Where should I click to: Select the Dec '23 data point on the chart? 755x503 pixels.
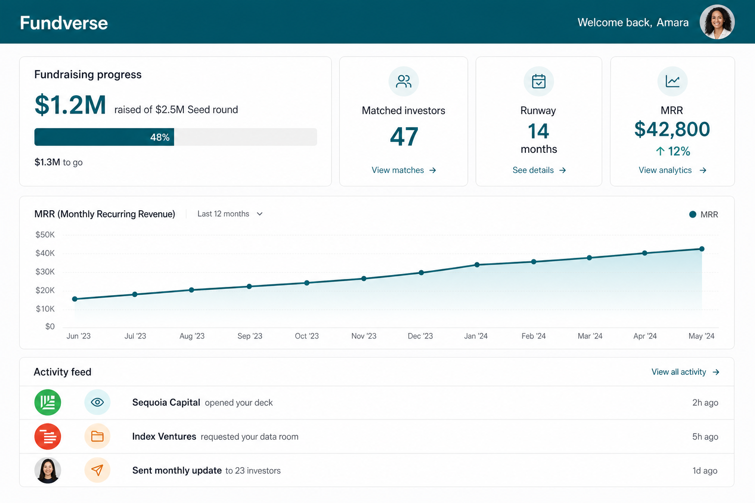pyautogui.click(x=421, y=273)
